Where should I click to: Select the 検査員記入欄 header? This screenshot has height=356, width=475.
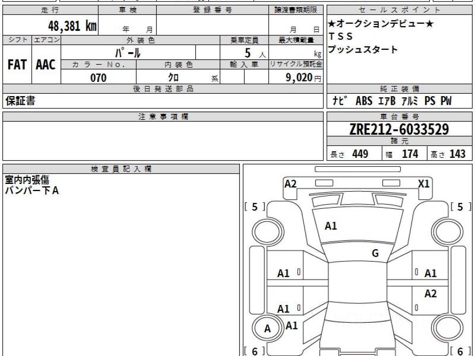point(121,169)
